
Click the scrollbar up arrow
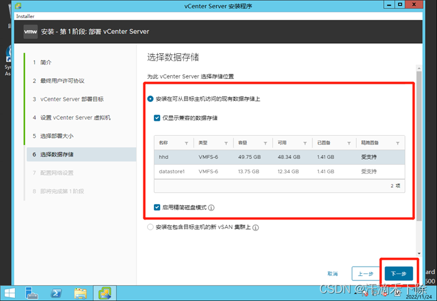click(x=419, y=68)
